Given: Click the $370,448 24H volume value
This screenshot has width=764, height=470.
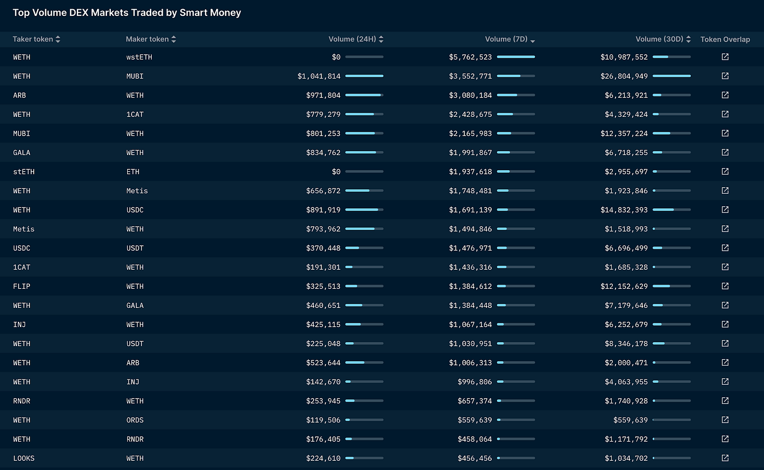Looking at the screenshot, I should [x=323, y=248].
